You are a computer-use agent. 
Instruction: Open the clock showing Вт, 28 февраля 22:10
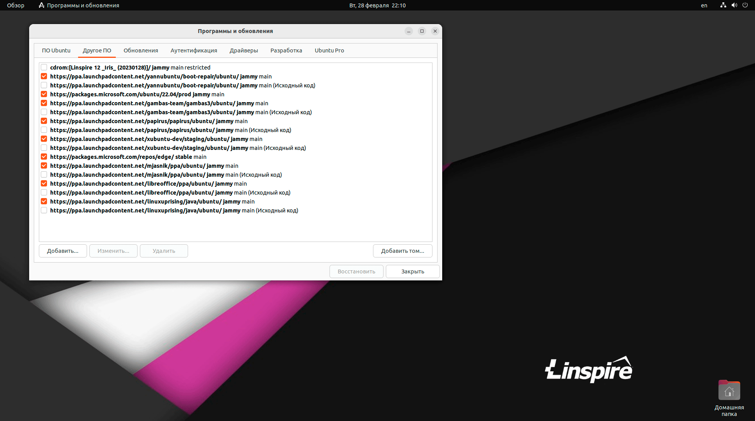[377, 5]
